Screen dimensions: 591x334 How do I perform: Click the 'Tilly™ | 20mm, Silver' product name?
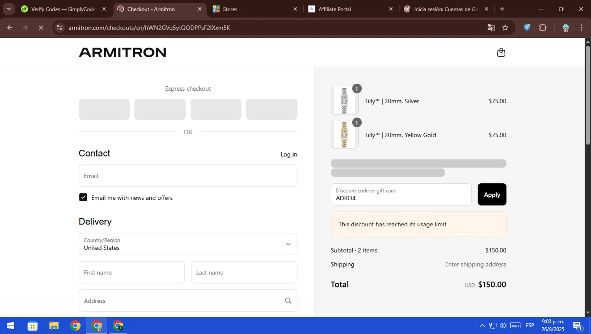[x=392, y=101]
